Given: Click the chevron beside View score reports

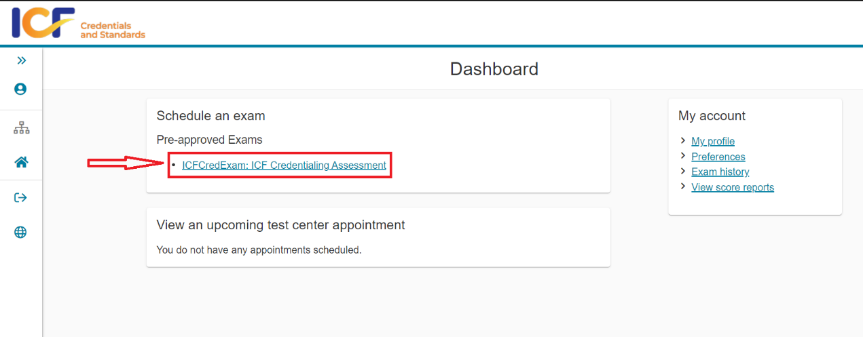Looking at the screenshot, I should click(682, 187).
